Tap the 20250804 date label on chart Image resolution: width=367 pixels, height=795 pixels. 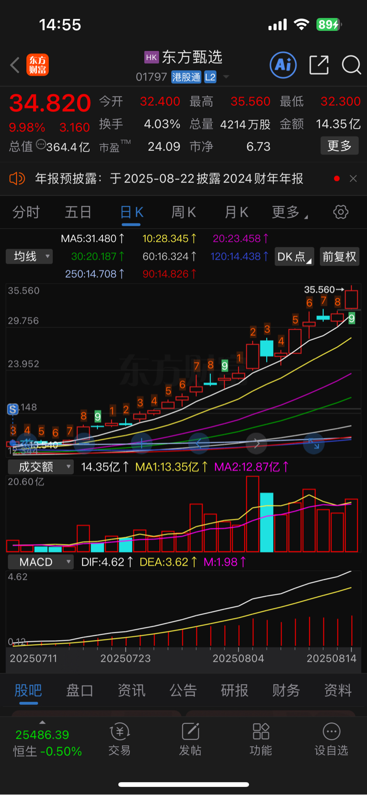(238, 659)
